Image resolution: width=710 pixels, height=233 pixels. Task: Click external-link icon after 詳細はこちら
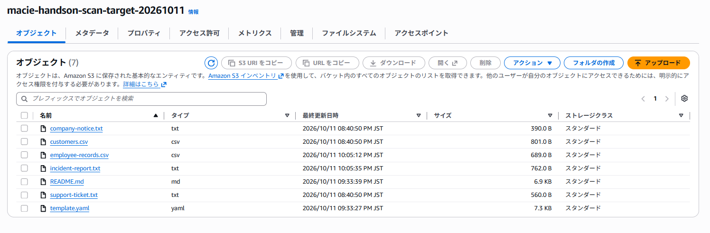pyautogui.click(x=164, y=84)
